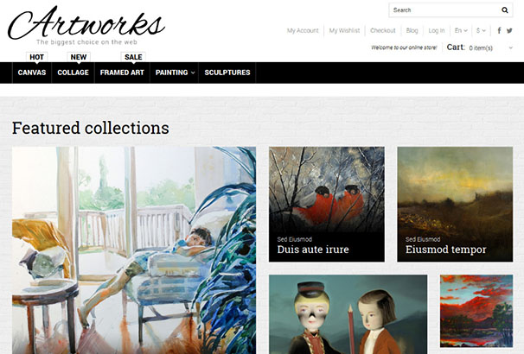Visit the Blog link
This screenshot has width=524, height=354.
click(x=412, y=30)
